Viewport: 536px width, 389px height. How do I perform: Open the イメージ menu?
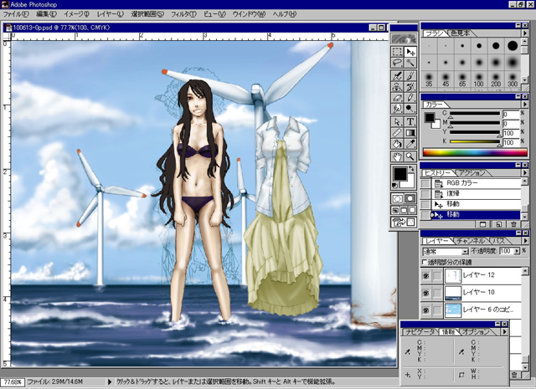(x=76, y=14)
